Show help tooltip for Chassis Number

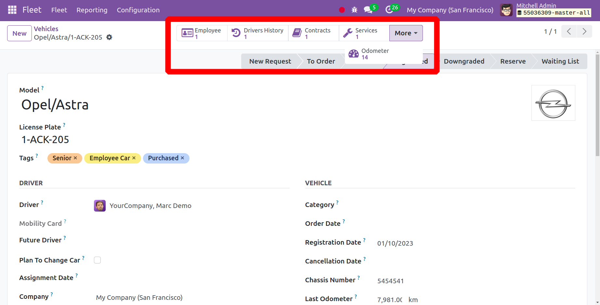click(x=359, y=278)
